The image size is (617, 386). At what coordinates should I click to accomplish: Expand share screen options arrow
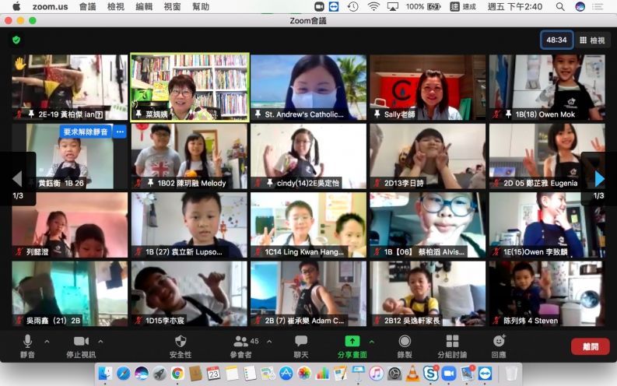[x=371, y=342]
